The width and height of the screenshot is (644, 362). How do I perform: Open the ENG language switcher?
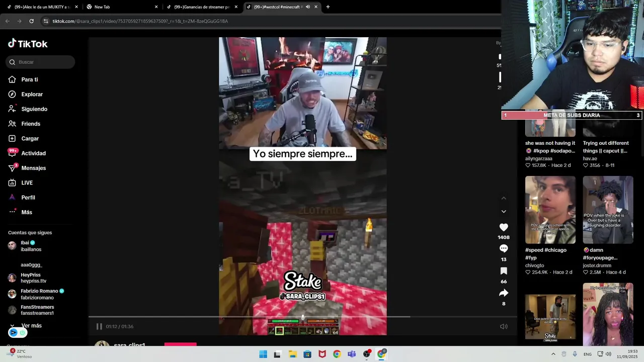587,354
